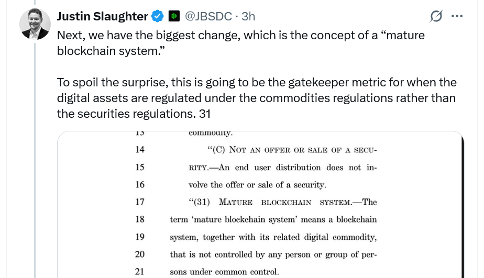Image resolution: width=484 pixels, height=278 pixels.
Task: Click the Grok slashed-circle icon
Action: 435,17
